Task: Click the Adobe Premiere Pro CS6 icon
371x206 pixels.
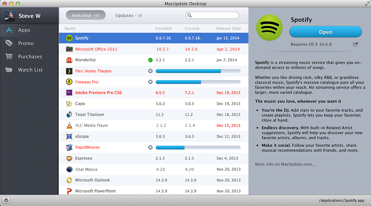Action: point(69,93)
